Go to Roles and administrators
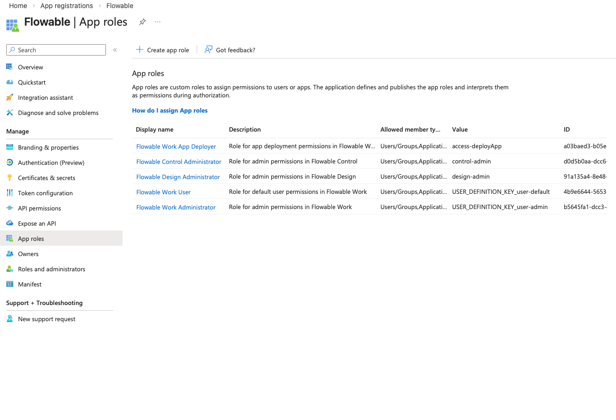This screenshot has width=616, height=420. click(51, 269)
